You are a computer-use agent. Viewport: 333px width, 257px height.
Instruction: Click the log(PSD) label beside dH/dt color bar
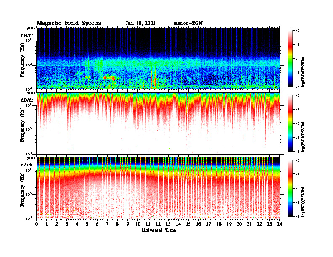click(x=303, y=72)
